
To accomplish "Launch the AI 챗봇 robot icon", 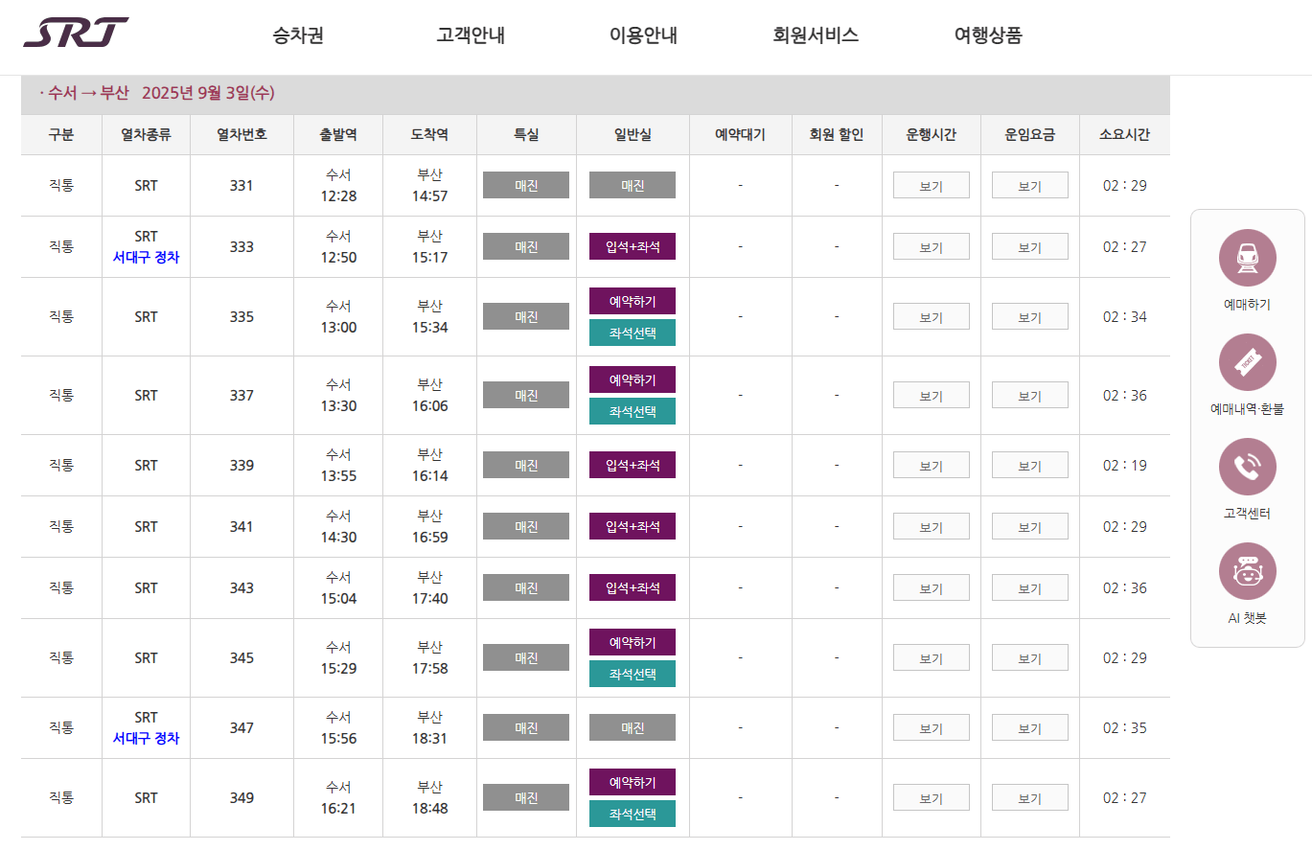I will [1247, 571].
